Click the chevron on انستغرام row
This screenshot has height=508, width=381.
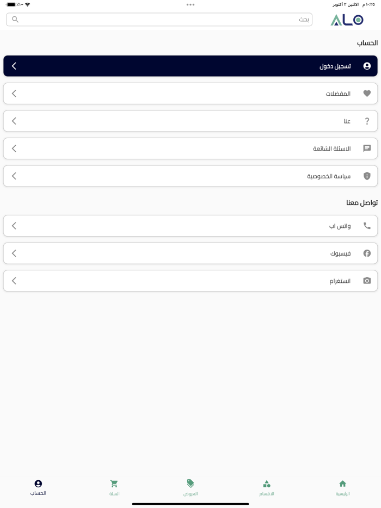click(14, 281)
